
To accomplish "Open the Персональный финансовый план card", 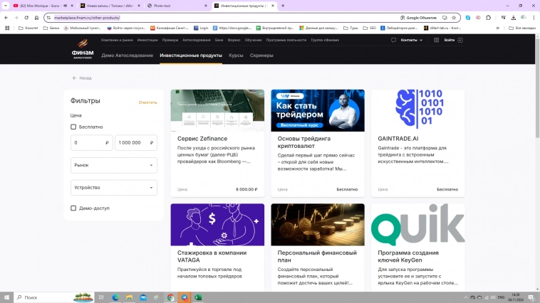I will (318, 248).
